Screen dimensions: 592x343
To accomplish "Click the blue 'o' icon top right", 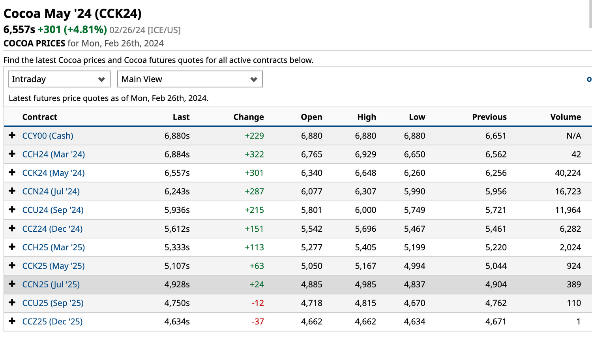I will coord(589,79).
